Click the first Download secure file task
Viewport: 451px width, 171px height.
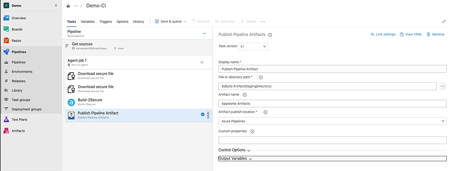click(139, 76)
